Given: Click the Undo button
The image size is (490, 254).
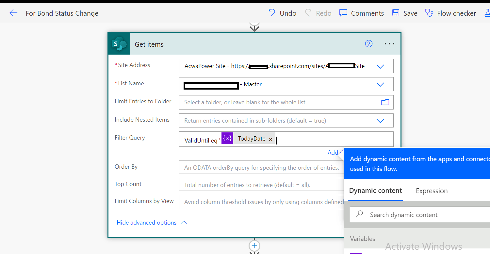Looking at the screenshot, I should [x=283, y=13].
